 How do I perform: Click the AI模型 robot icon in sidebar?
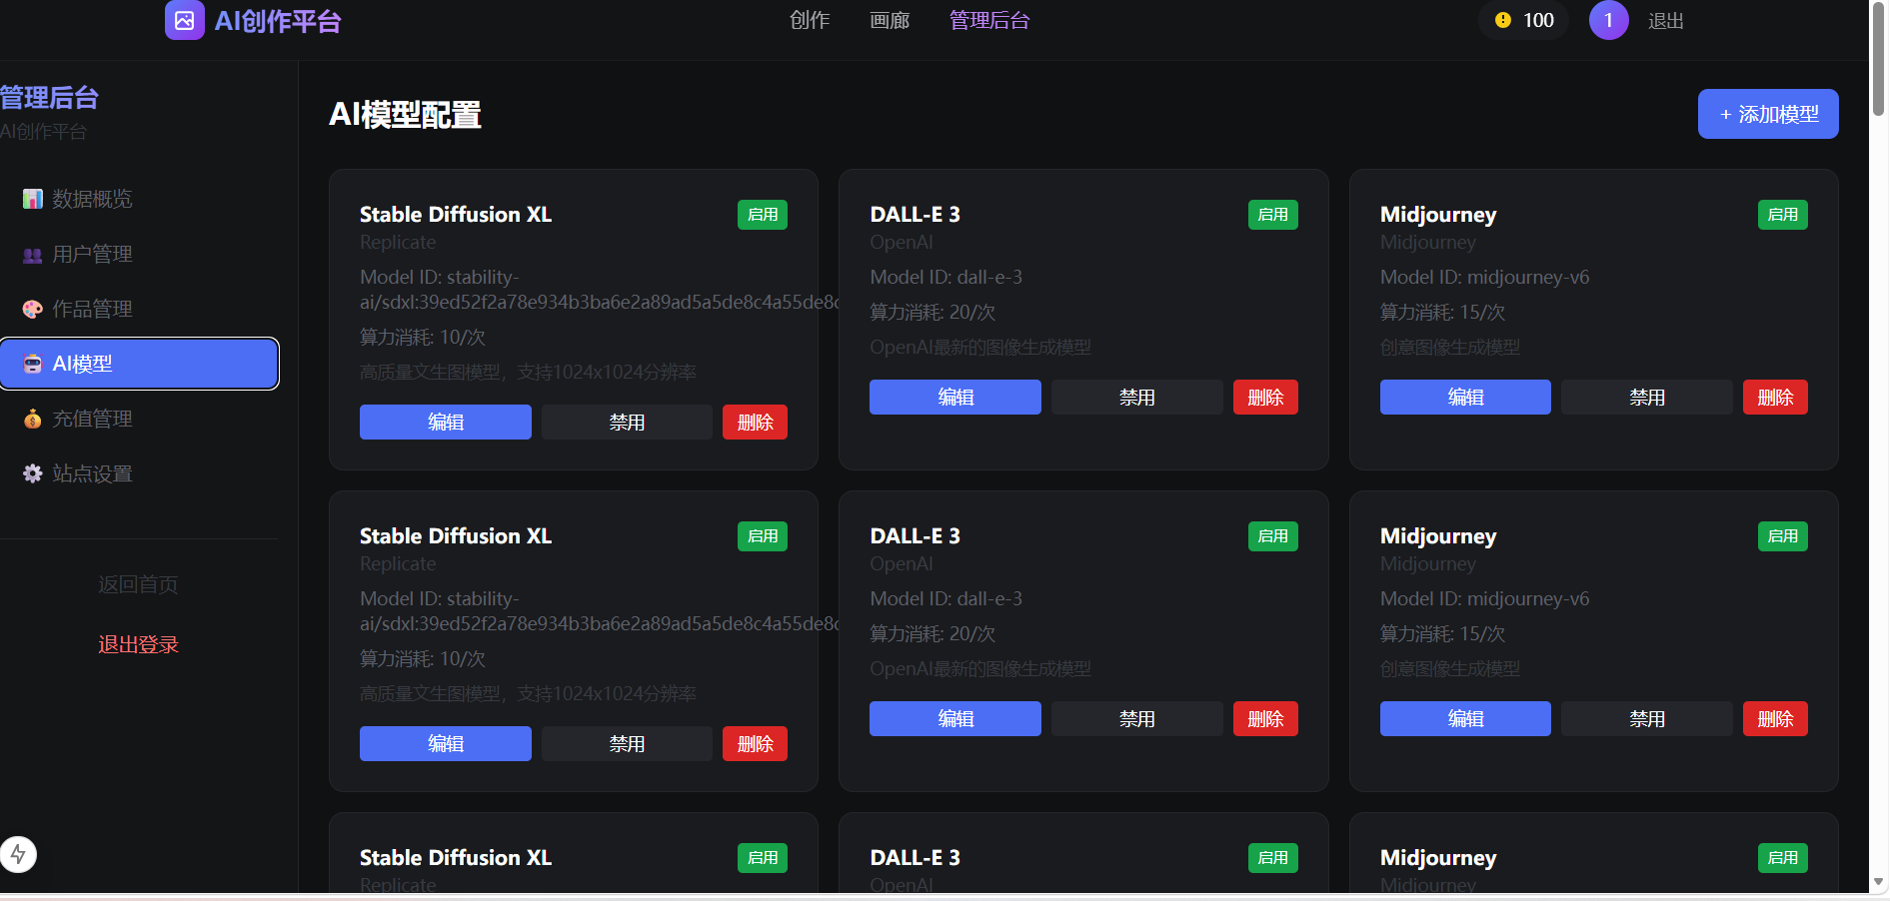(33, 364)
